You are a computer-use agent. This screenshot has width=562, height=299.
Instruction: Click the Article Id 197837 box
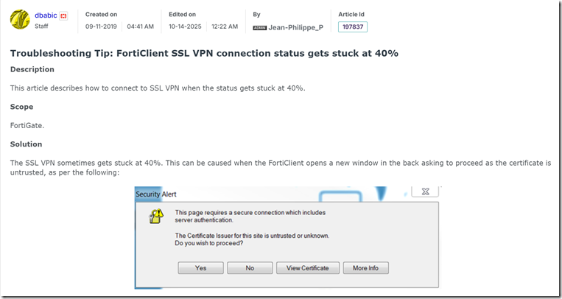(352, 27)
